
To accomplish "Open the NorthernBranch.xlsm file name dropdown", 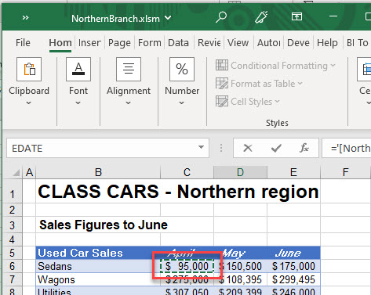I will pyautogui.click(x=168, y=18).
